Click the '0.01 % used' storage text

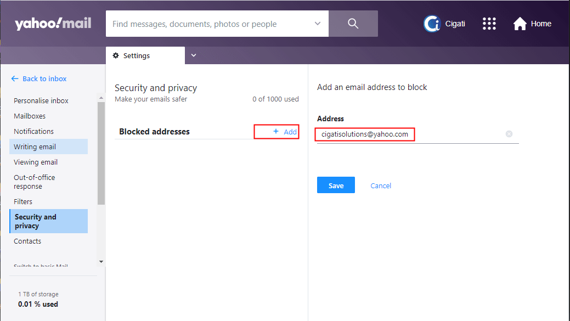click(38, 304)
